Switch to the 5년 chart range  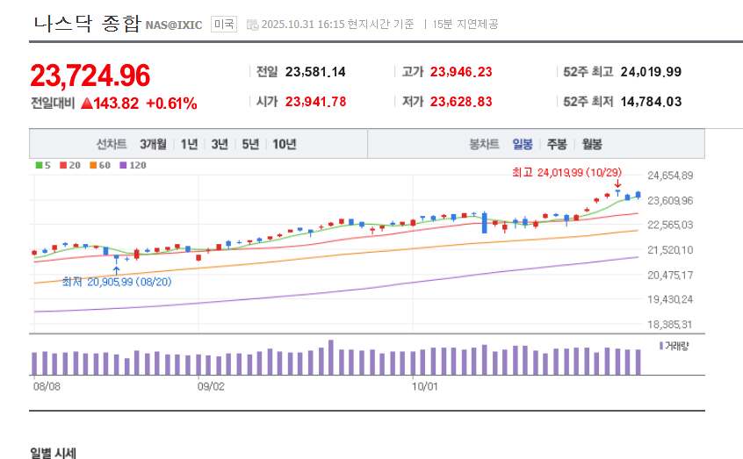click(250, 144)
